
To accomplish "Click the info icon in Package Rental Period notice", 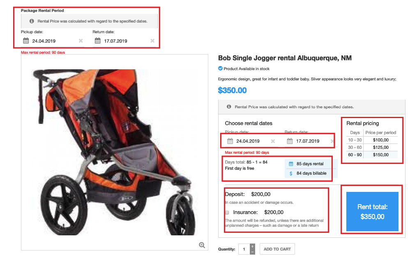I will 32,21.
